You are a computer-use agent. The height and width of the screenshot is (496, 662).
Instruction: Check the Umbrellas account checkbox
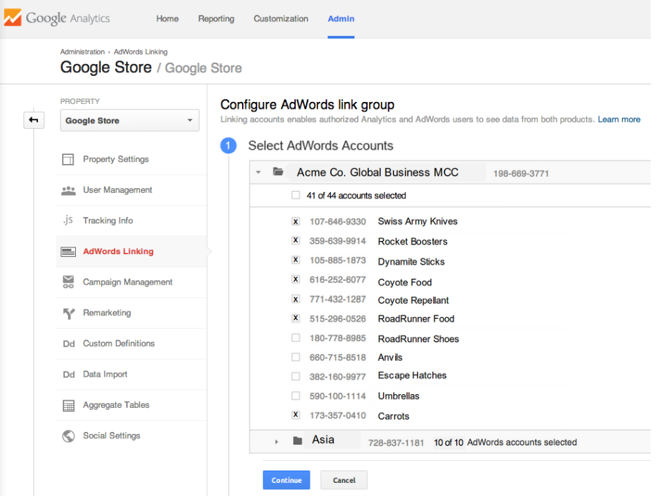296,395
